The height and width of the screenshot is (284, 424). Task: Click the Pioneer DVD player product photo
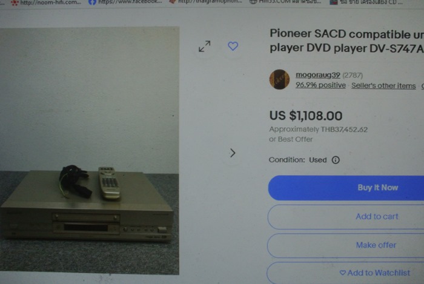(x=90, y=151)
